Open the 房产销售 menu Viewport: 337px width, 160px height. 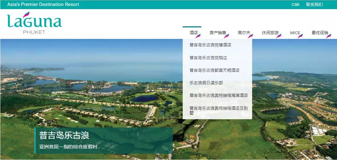218,33
